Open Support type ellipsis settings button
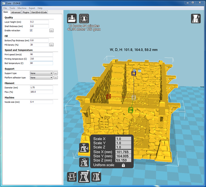 [x=56, y=73]
